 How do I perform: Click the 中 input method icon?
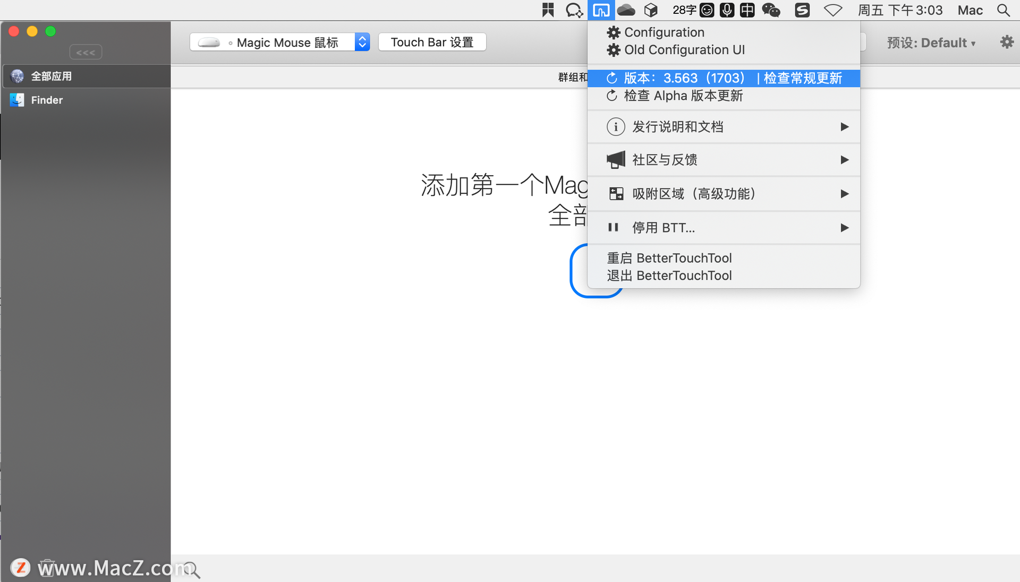747,10
